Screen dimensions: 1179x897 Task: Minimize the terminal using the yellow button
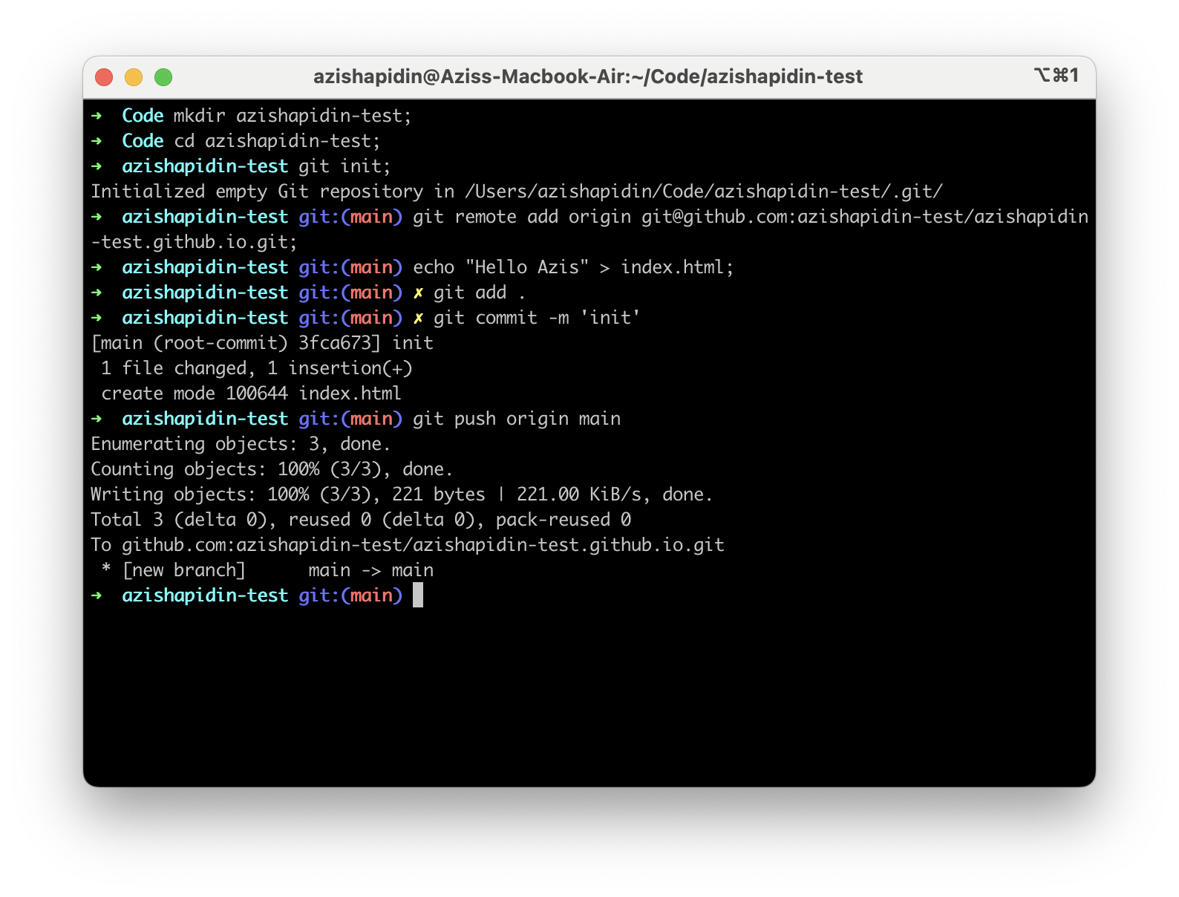click(x=134, y=77)
